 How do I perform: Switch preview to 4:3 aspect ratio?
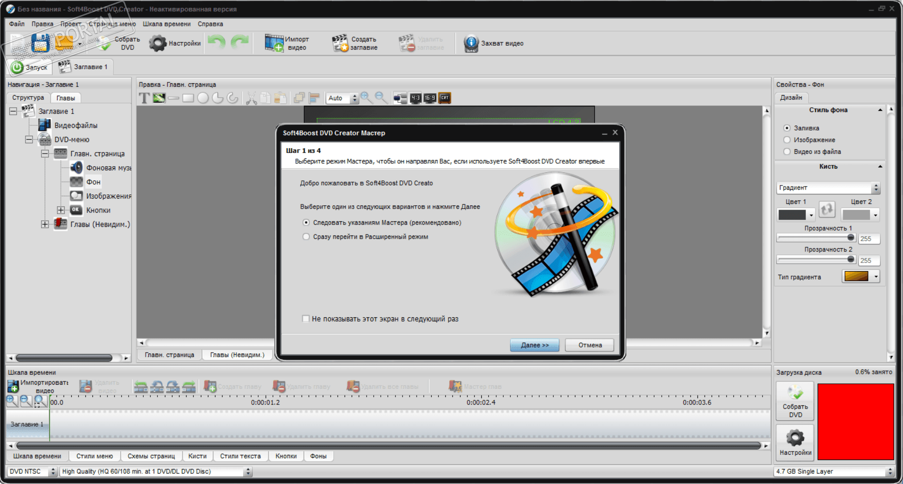point(415,98)
